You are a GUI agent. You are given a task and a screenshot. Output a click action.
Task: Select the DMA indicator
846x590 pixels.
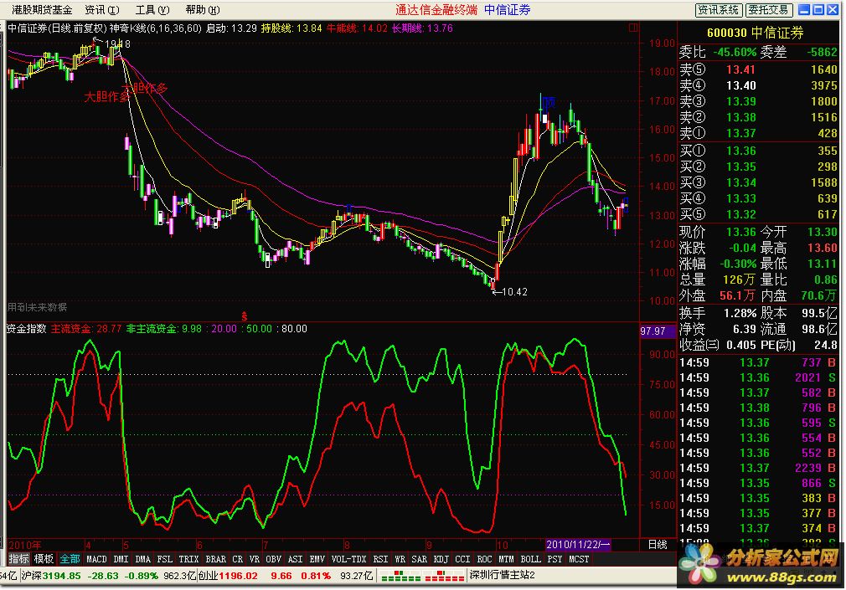pyautogui.click(x=142, y=559)
